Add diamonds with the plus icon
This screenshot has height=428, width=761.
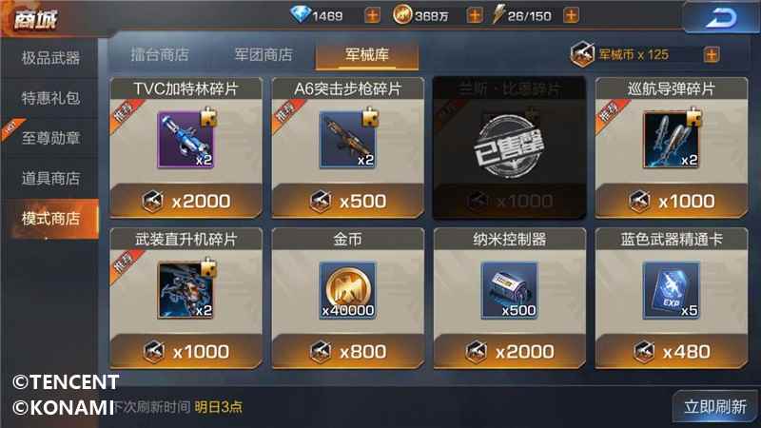372,15
